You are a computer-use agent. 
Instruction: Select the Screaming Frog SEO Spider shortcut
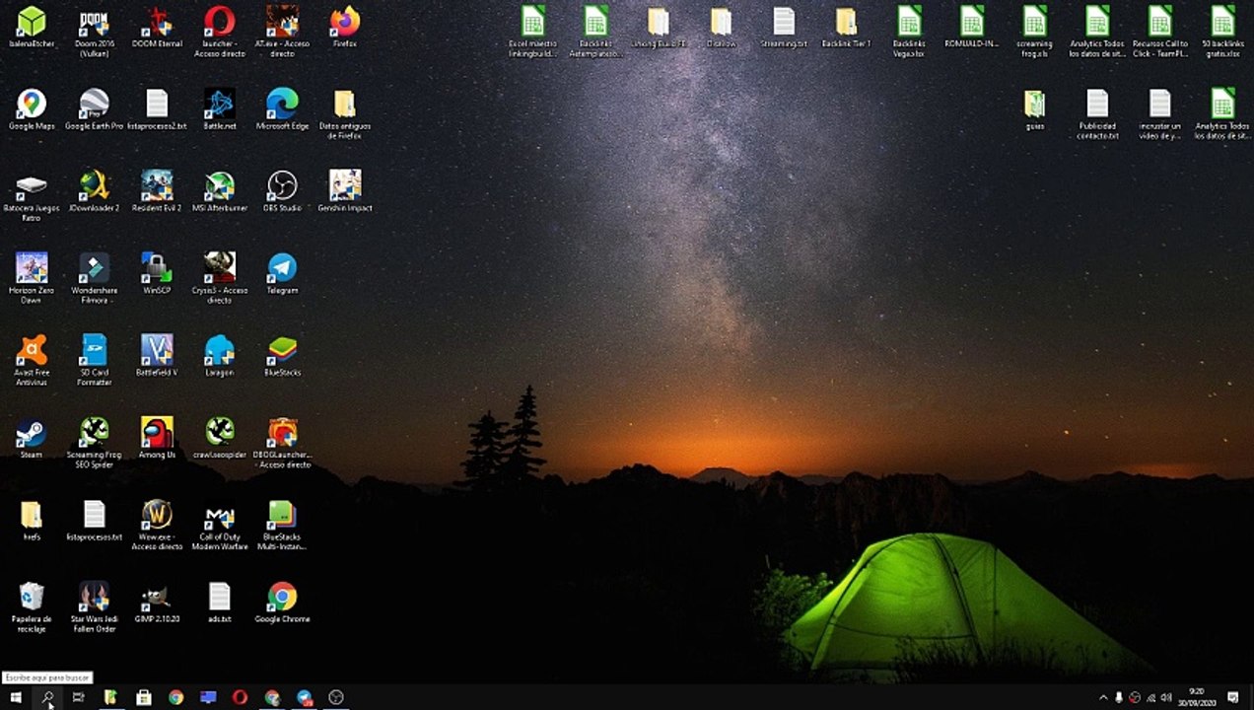[94, 443]
